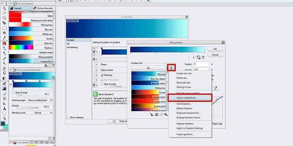Expand Edge process row
The width and height of the screenshot is (293, 146).
[97, 70]
